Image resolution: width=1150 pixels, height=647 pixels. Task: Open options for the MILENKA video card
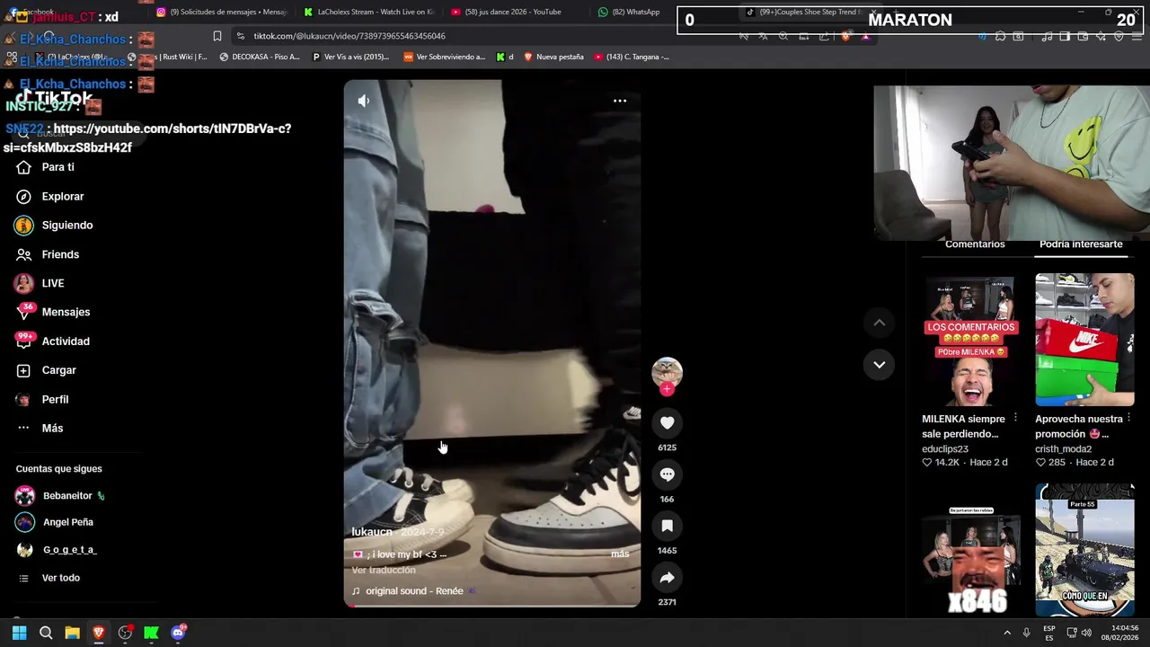(1015, 418)
